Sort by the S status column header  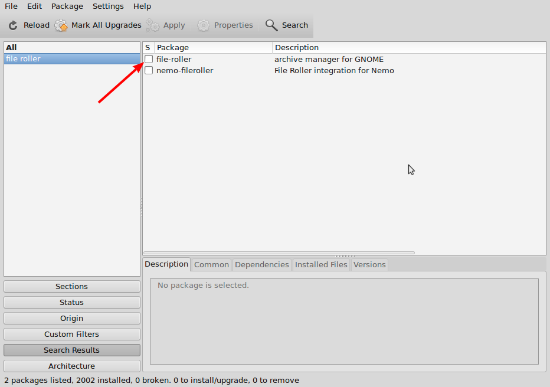pyautogui.click(x=148, y=48)
